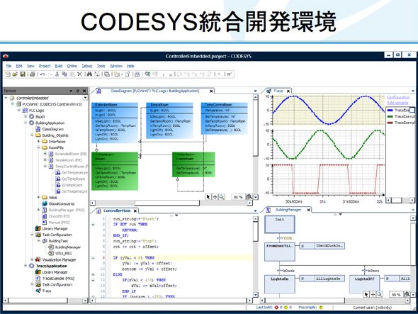Open the tab list dropdown above ClassDiagram editor
Screen dimensions: 418x314
pos(255,91)
